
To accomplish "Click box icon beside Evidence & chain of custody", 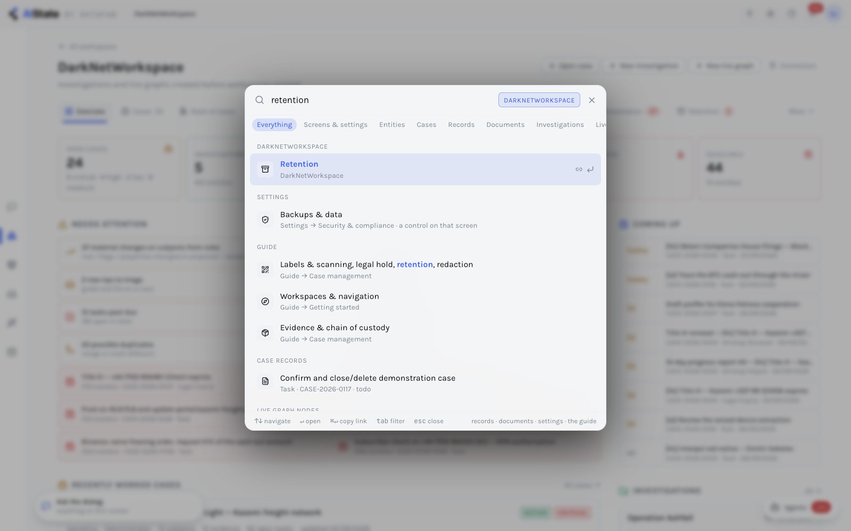I will 265,333.
